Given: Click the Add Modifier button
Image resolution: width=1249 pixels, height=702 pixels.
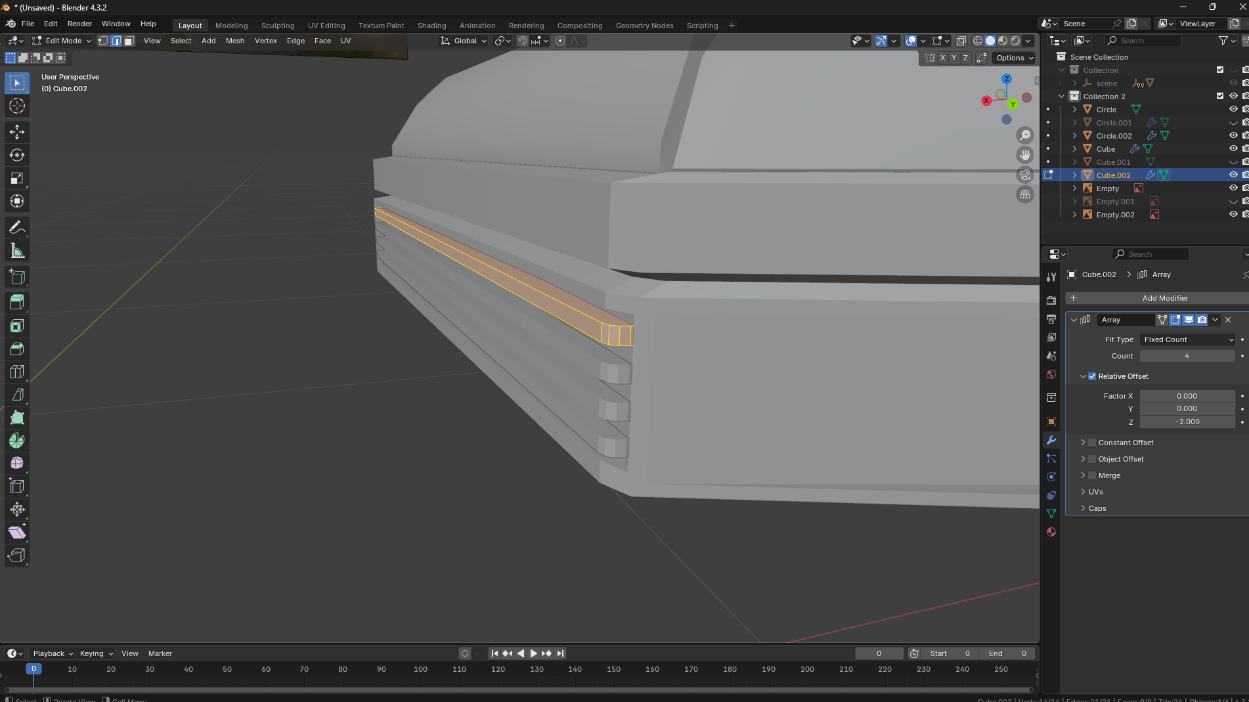Looking at the screenshot, I should pyautogui.click(x=1159, y=298).
